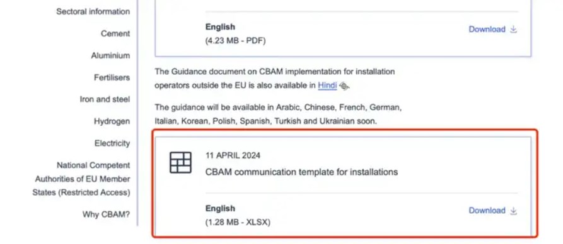Open Sectoral information in the sidebar

tap(93, 11)
